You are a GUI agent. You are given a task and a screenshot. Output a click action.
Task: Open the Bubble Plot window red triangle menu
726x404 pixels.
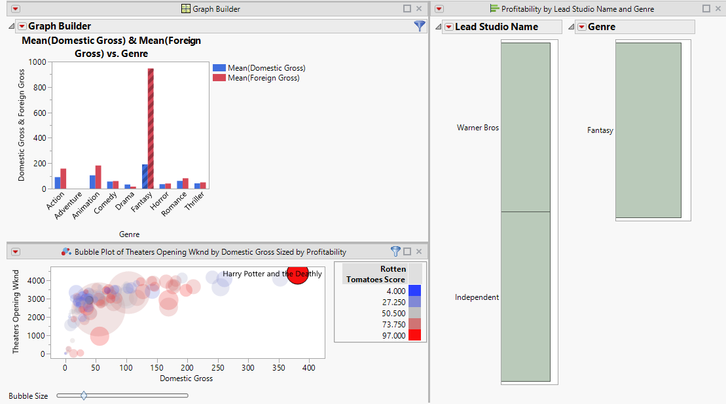pyautogui.click(x=16, y=251)
